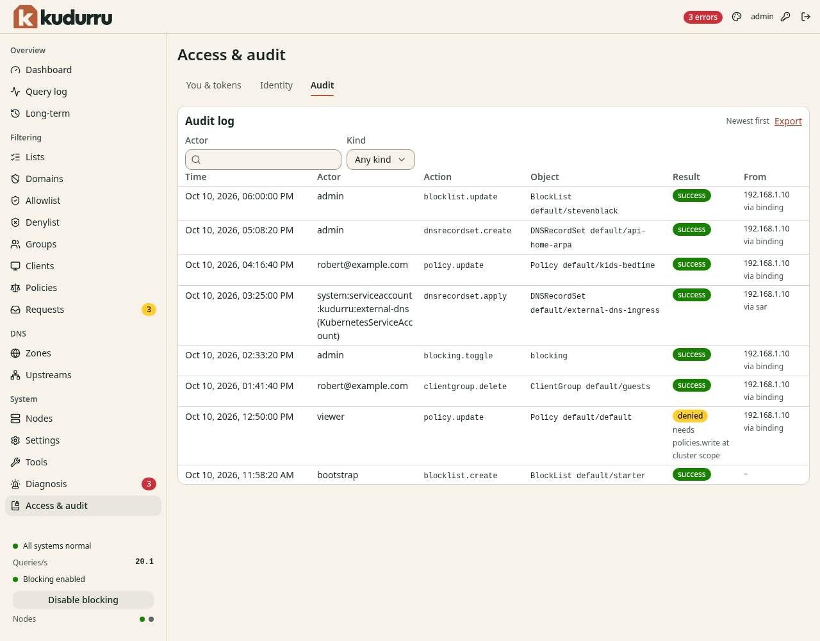Click the denied result badge
The width and height of the screenshot is (820, 641).
[x=690, y=416]
